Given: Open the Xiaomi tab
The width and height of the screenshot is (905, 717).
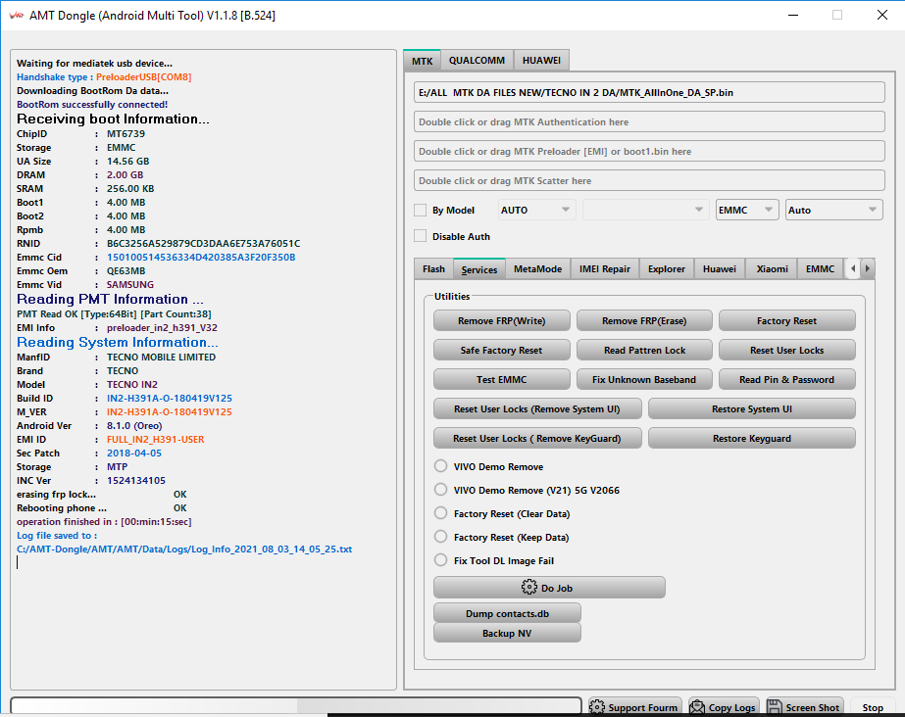Looking at the screenshot, I should [773, 269].
